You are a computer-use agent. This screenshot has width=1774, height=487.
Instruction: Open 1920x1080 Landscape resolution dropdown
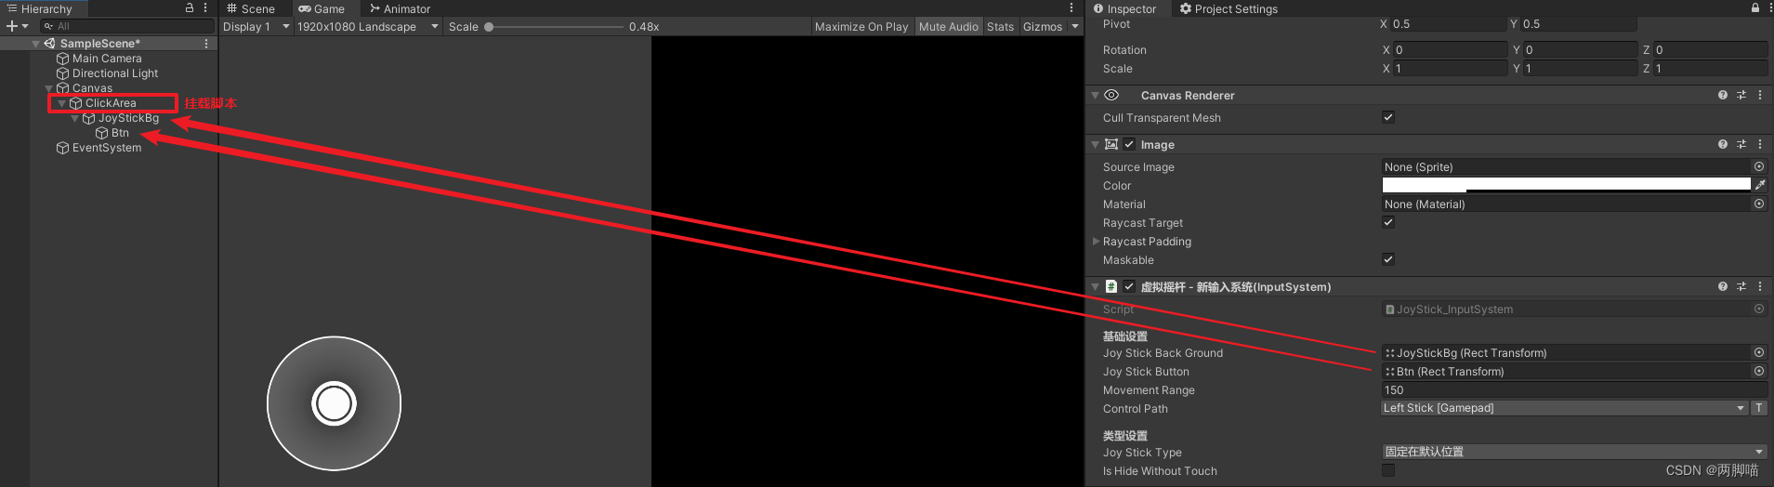(x=367, y=26)
